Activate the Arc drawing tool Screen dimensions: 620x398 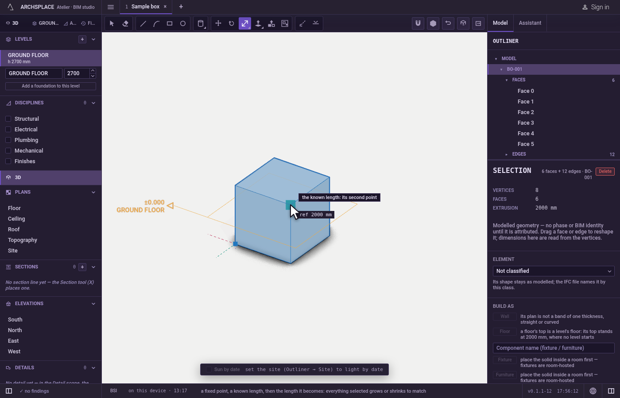pyautogui.click(x=156, y=23)
